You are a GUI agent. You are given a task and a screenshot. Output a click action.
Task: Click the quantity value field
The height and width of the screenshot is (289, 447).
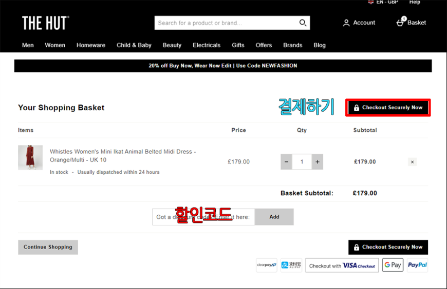302,162
